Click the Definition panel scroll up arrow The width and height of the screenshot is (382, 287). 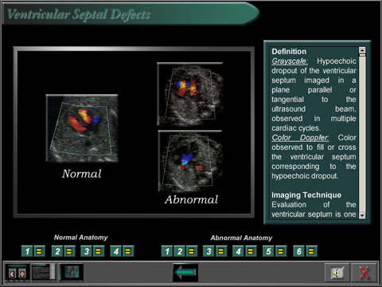pos(362,50)
